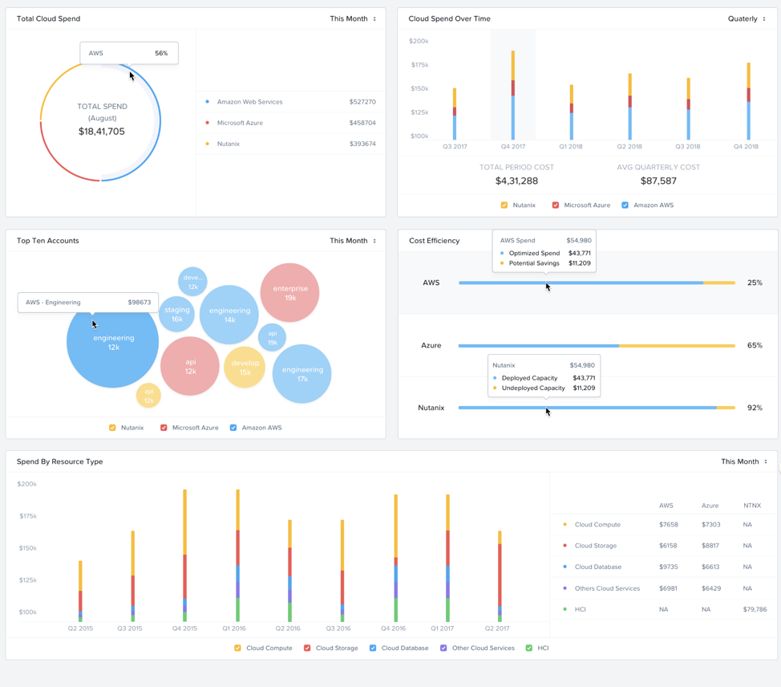Open Top Ten Accounts 'This Month' dropdown
This screenshot has width=781, height=687.
353,241
